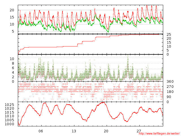
Task: Click the 1000 pressure axis label
Action: pyautogui.click(x=9, y=124)
